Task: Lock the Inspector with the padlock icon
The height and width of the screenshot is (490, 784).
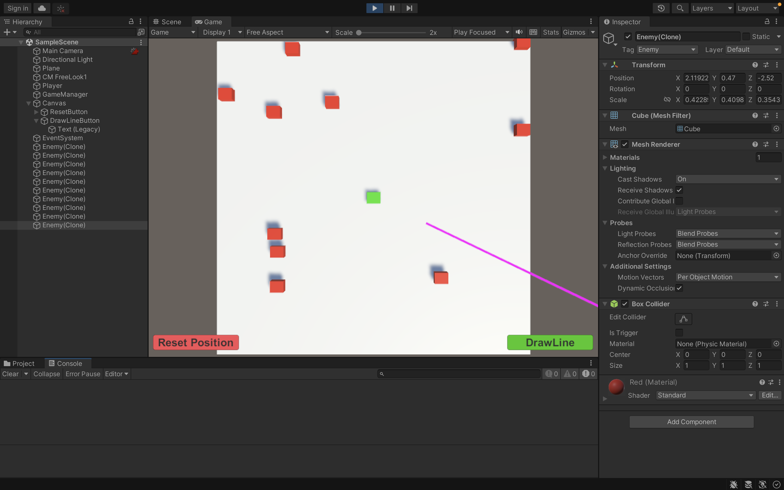Action: coord(767,22)
